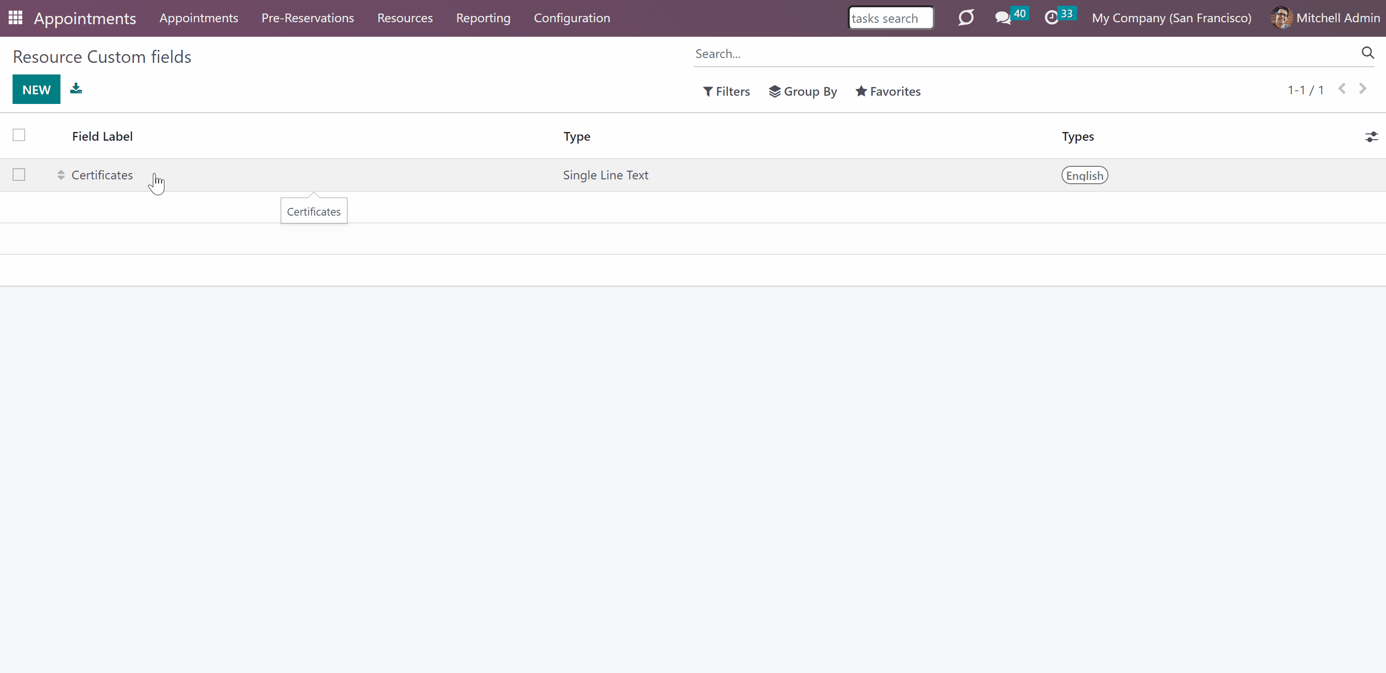The image size is (1386, 673).
Task: Go to next page arrow
Action: click(1362, 89)
